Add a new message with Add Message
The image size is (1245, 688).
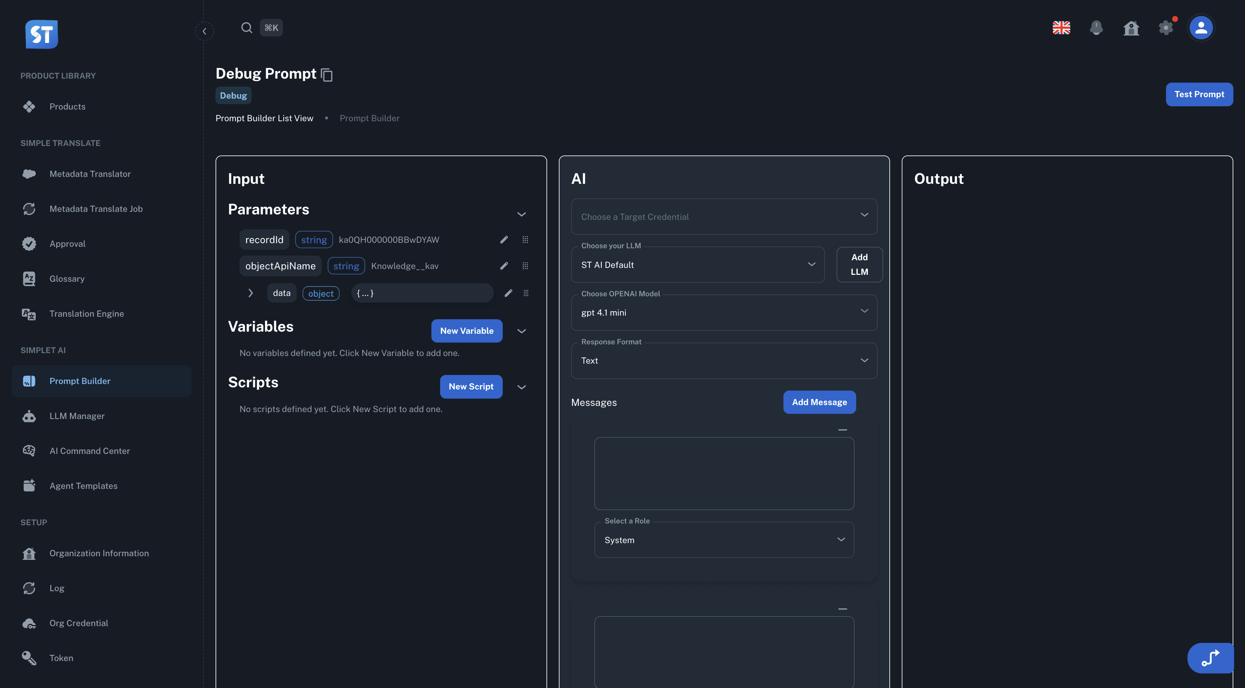pos(819,402)
